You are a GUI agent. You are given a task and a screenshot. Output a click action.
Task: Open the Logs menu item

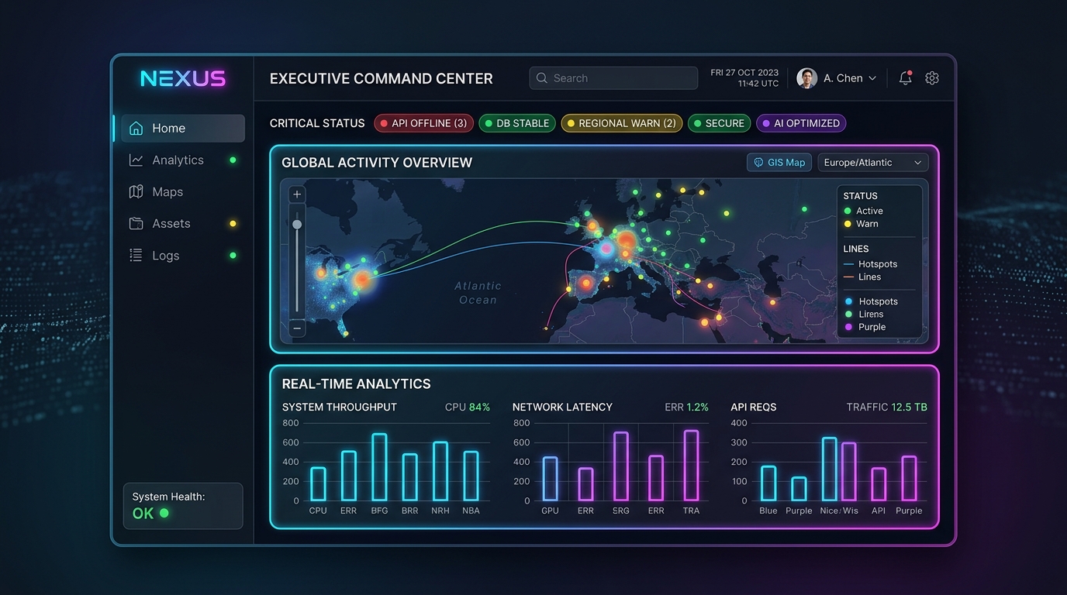pyautogui.click(x=183, y=256)
